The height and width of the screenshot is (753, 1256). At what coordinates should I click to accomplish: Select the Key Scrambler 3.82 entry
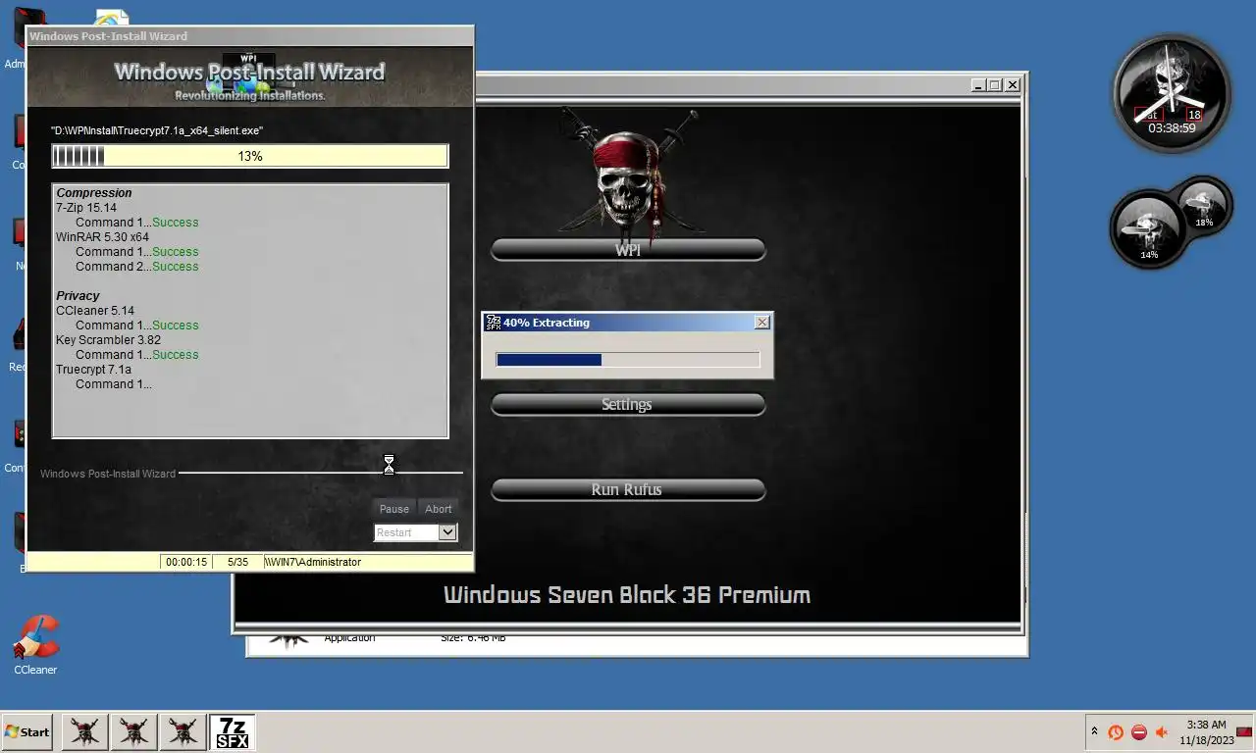click(x=109, y=340)
